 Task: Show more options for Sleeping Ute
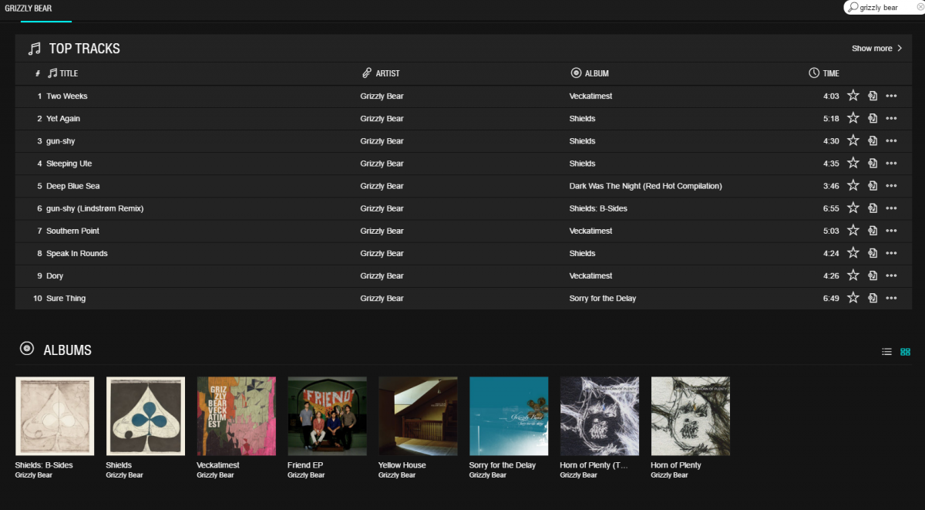click(x=891, y=163)
